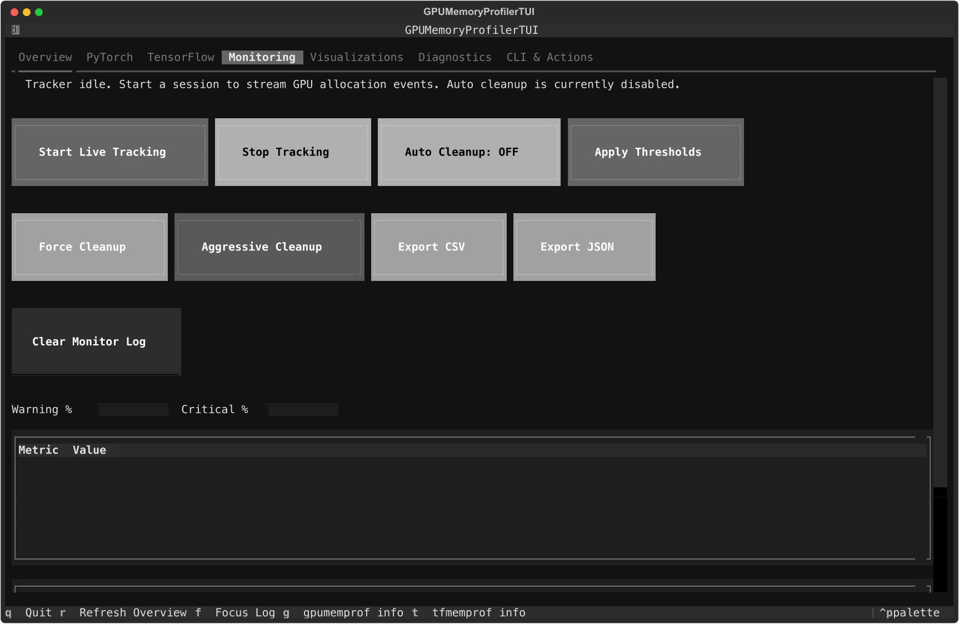Click the yellow macOS minimize button

(x=27, y=12)
